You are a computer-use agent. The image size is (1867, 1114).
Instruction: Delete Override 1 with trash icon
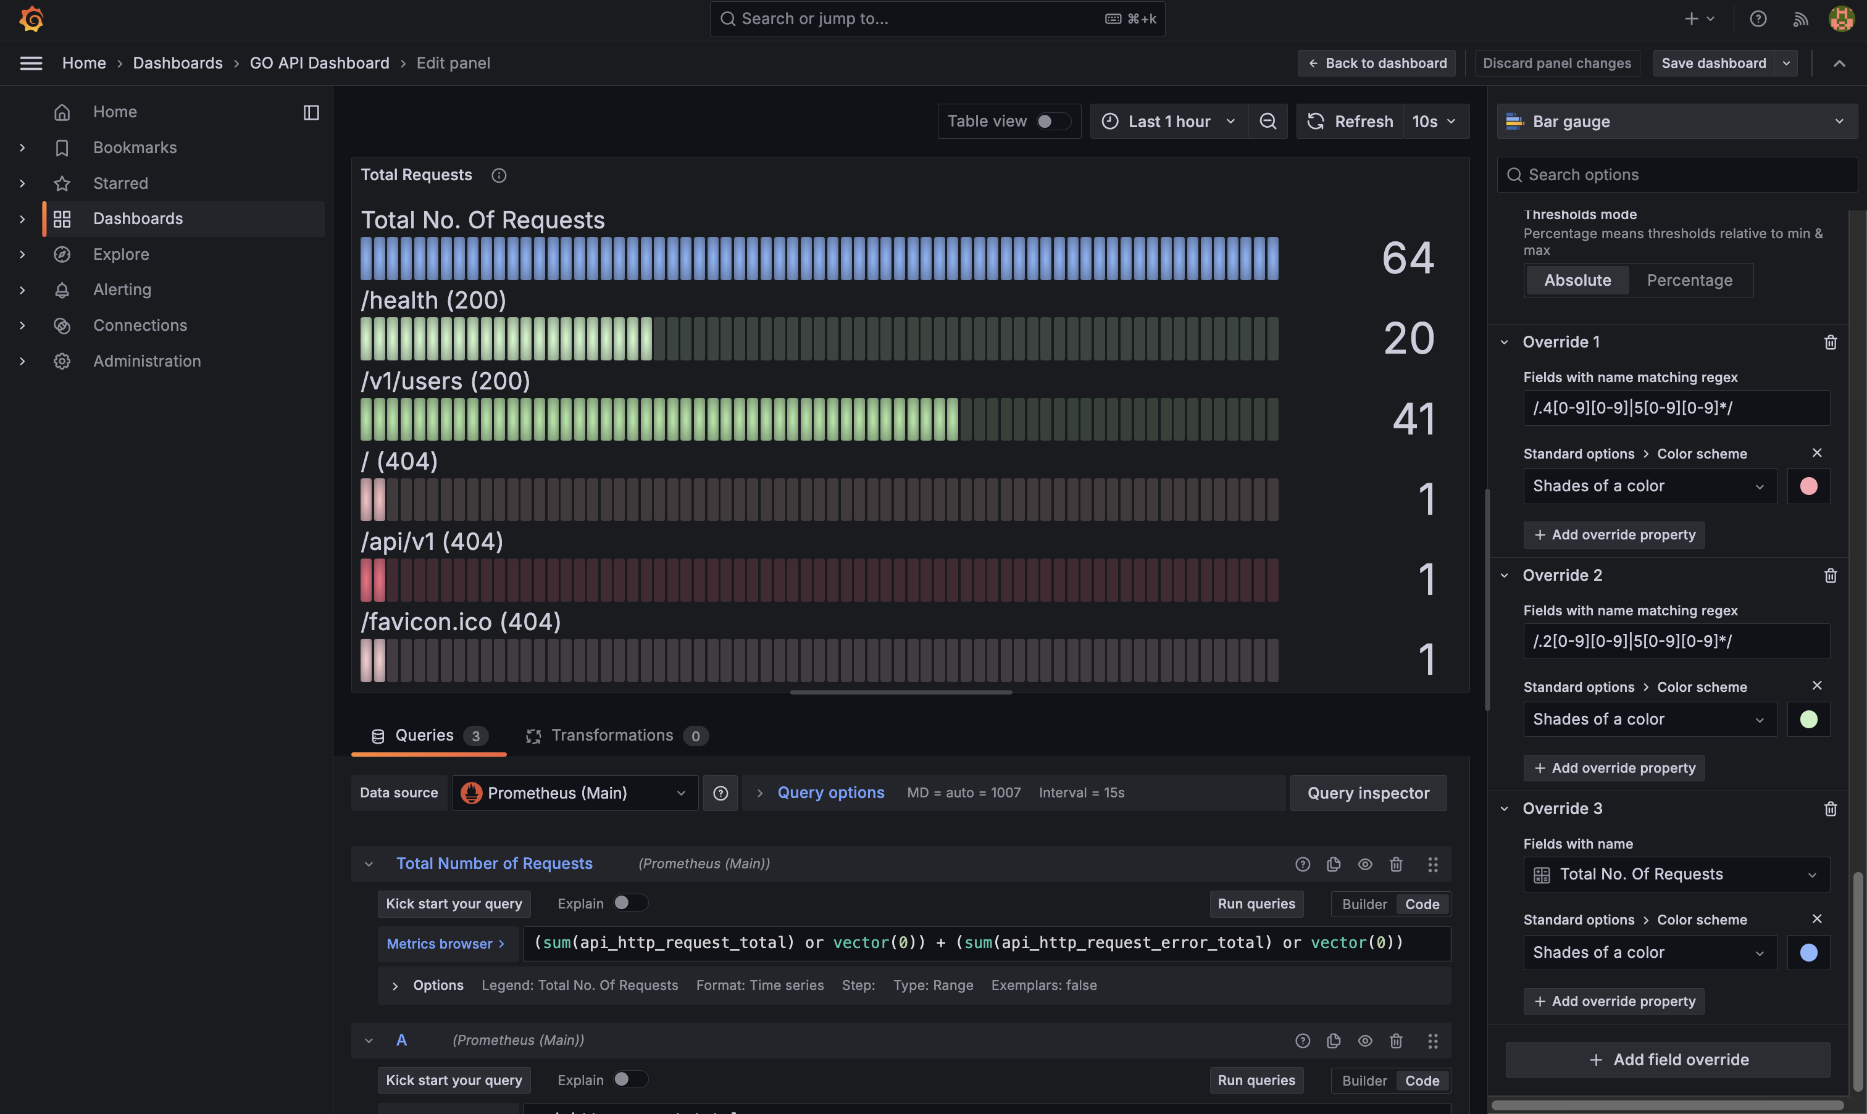point(1830,343)
